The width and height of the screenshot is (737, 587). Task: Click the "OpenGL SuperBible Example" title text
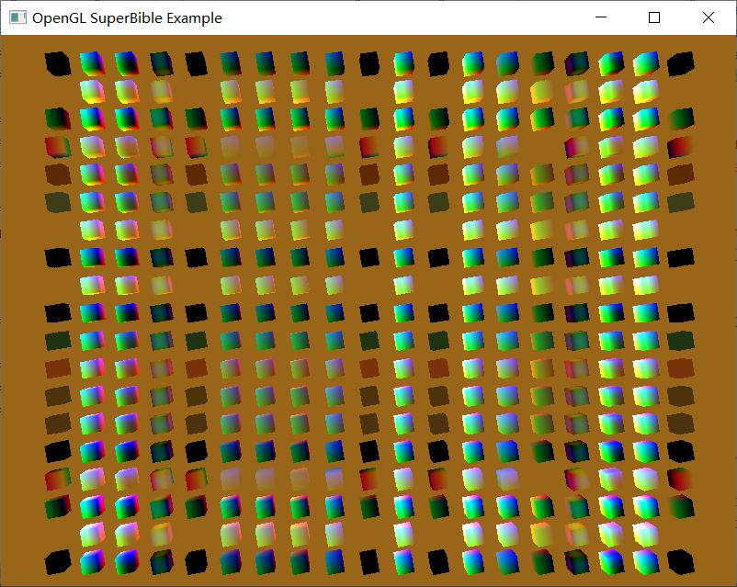[127, 18]
